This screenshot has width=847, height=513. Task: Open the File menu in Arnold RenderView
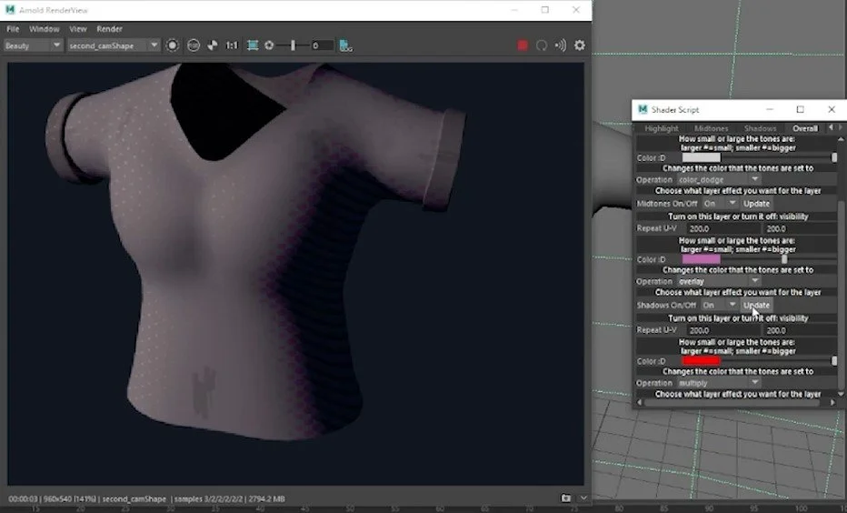pyautogui.click(x=13, y=28)
